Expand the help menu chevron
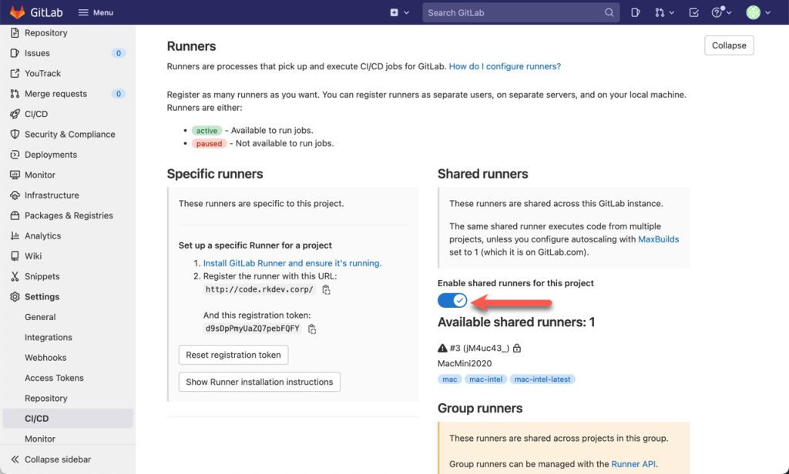This screenshot has height=474, width=789. 729,12
